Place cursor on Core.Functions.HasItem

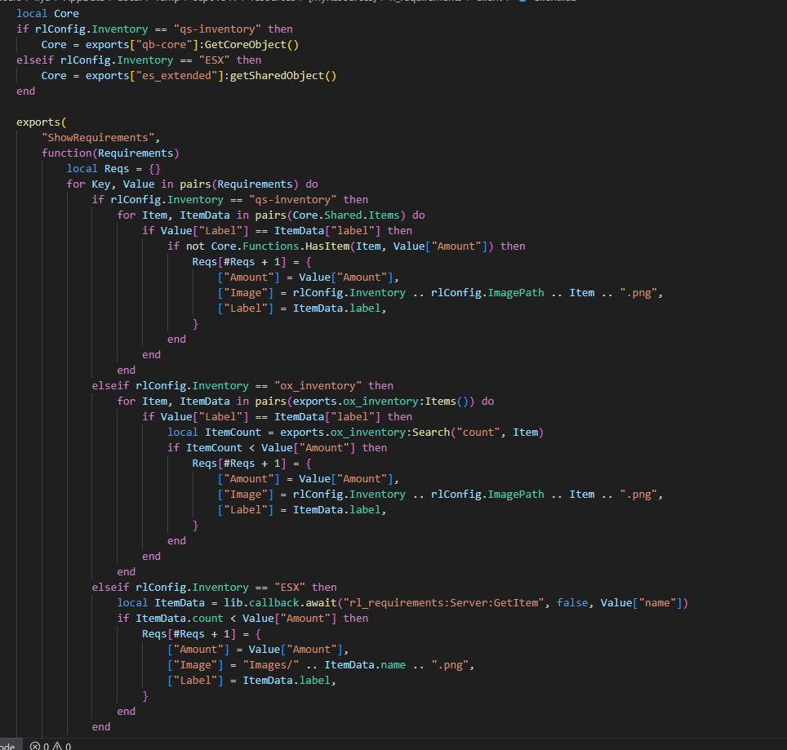pos(280,246)
